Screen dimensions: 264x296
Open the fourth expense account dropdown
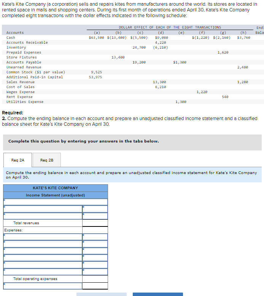43,258
